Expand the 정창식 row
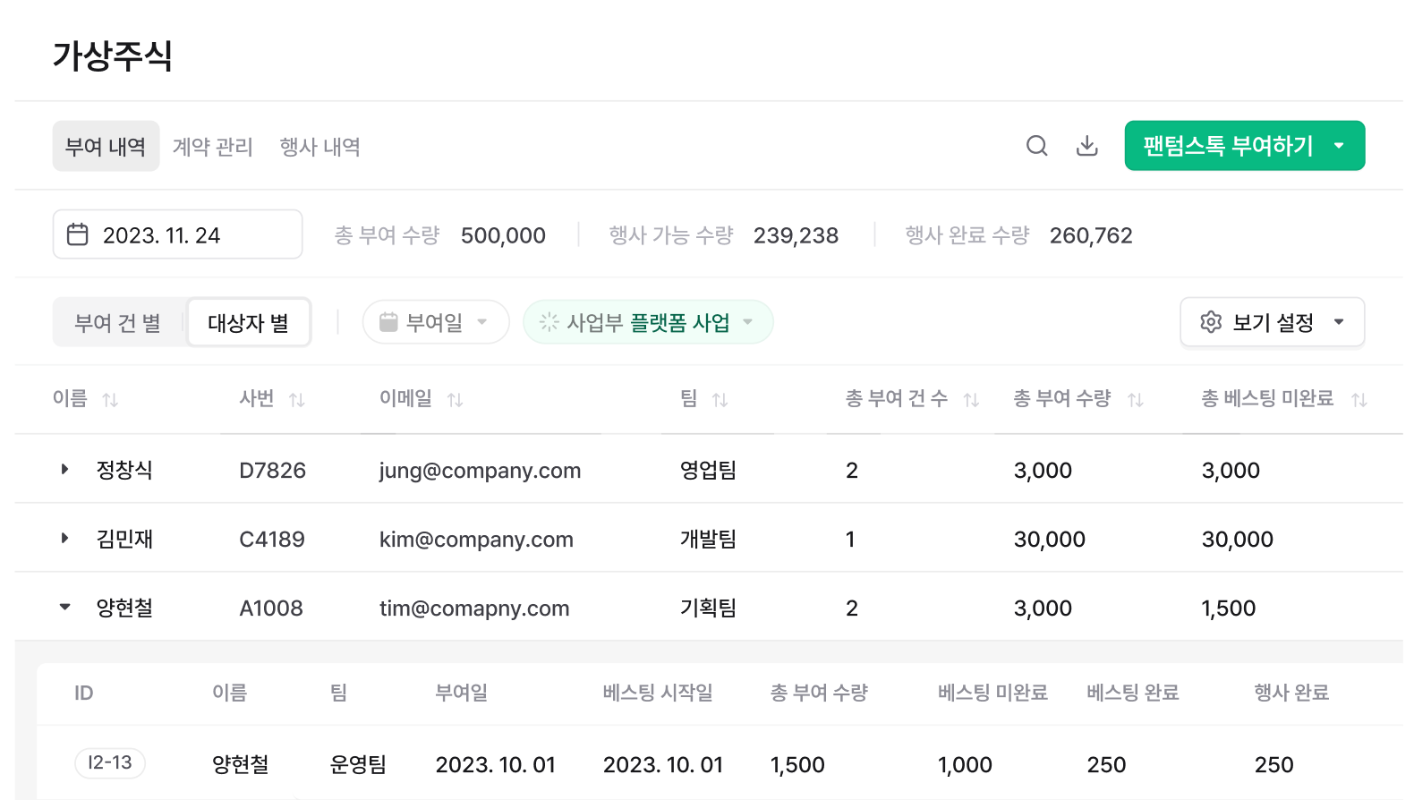 64,469
